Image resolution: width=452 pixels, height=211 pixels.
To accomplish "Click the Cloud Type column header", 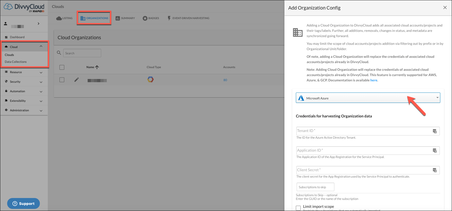I will [x=154, y=67].
